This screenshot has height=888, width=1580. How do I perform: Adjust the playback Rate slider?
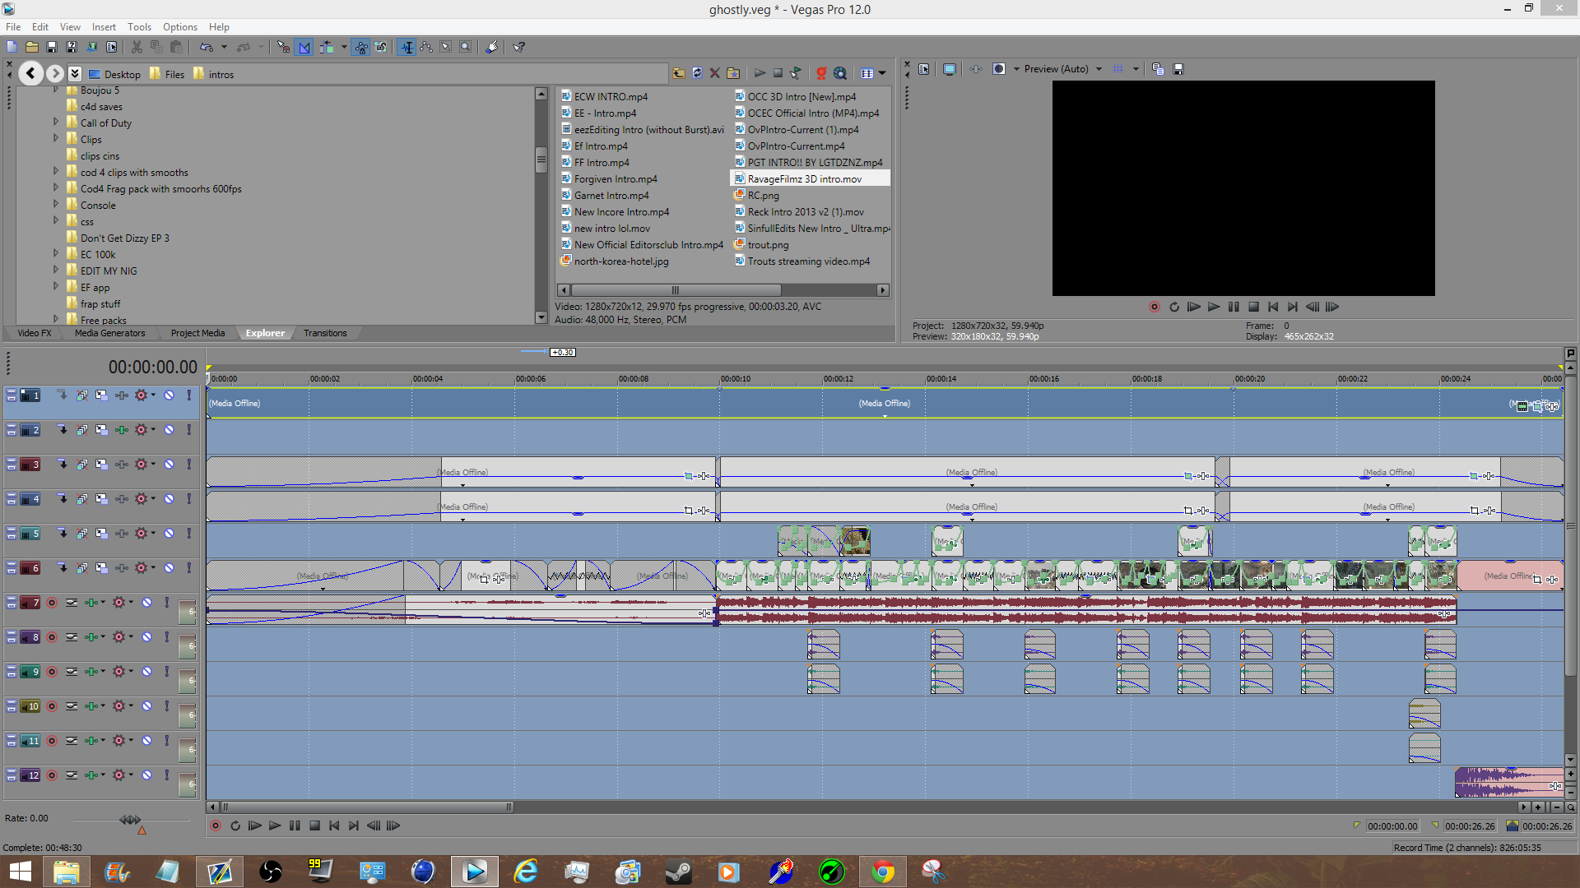pos(130,820)
